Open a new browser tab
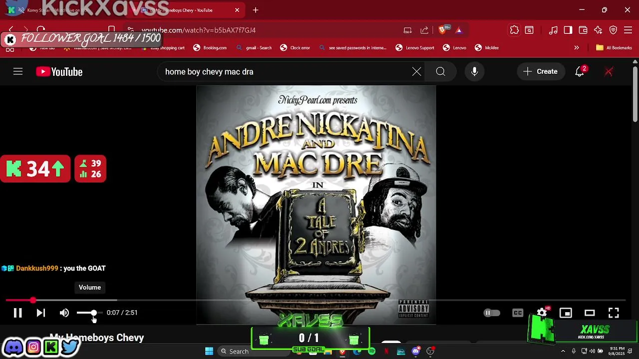This screenshot has height=359, width=639. click(x=255, y=10)
